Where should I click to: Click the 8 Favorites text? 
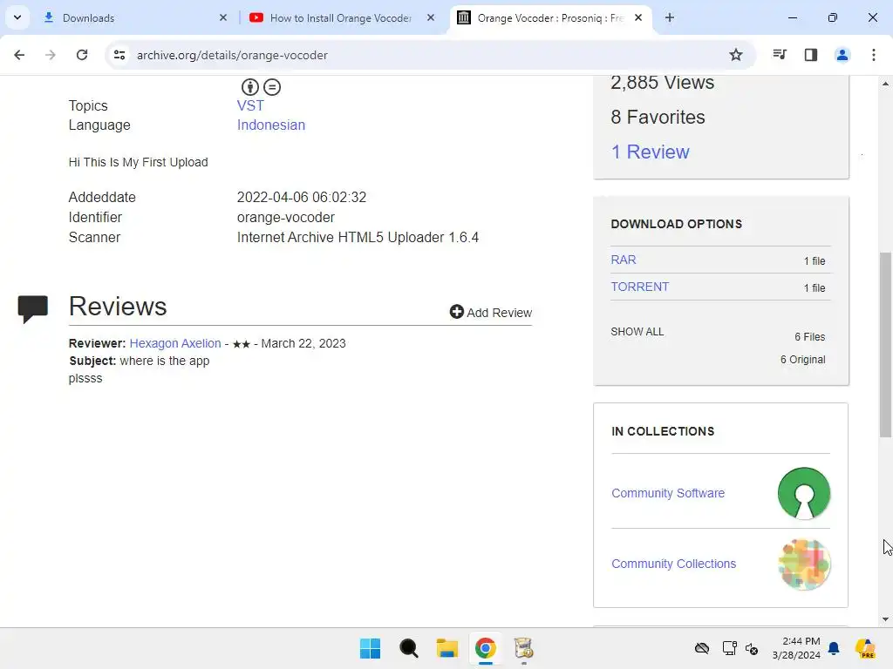tap(658, 118)
